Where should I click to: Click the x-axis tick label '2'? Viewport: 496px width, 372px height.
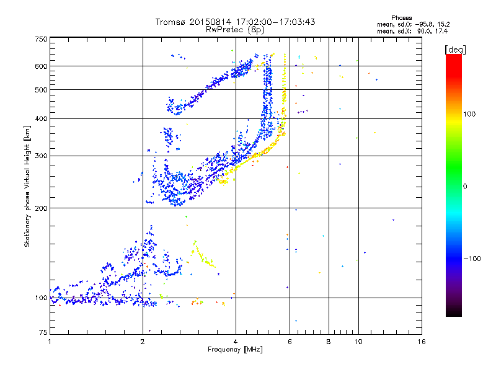(143, 342)
